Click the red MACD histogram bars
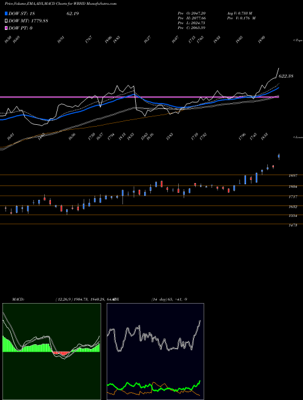 [x=61, y=353]
